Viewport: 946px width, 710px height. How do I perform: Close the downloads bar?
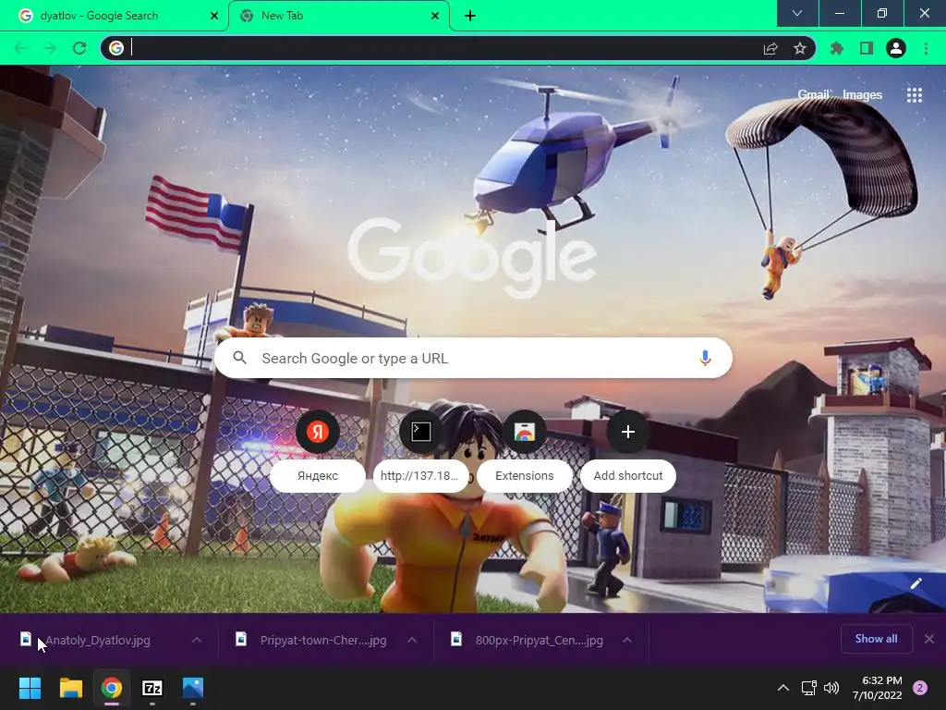point(929,639)
